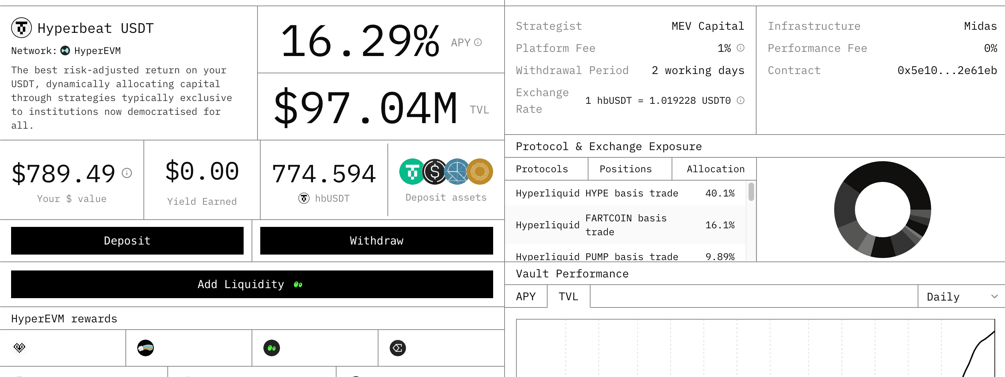Switch to the APY performance tab

(x=525, y=297)
